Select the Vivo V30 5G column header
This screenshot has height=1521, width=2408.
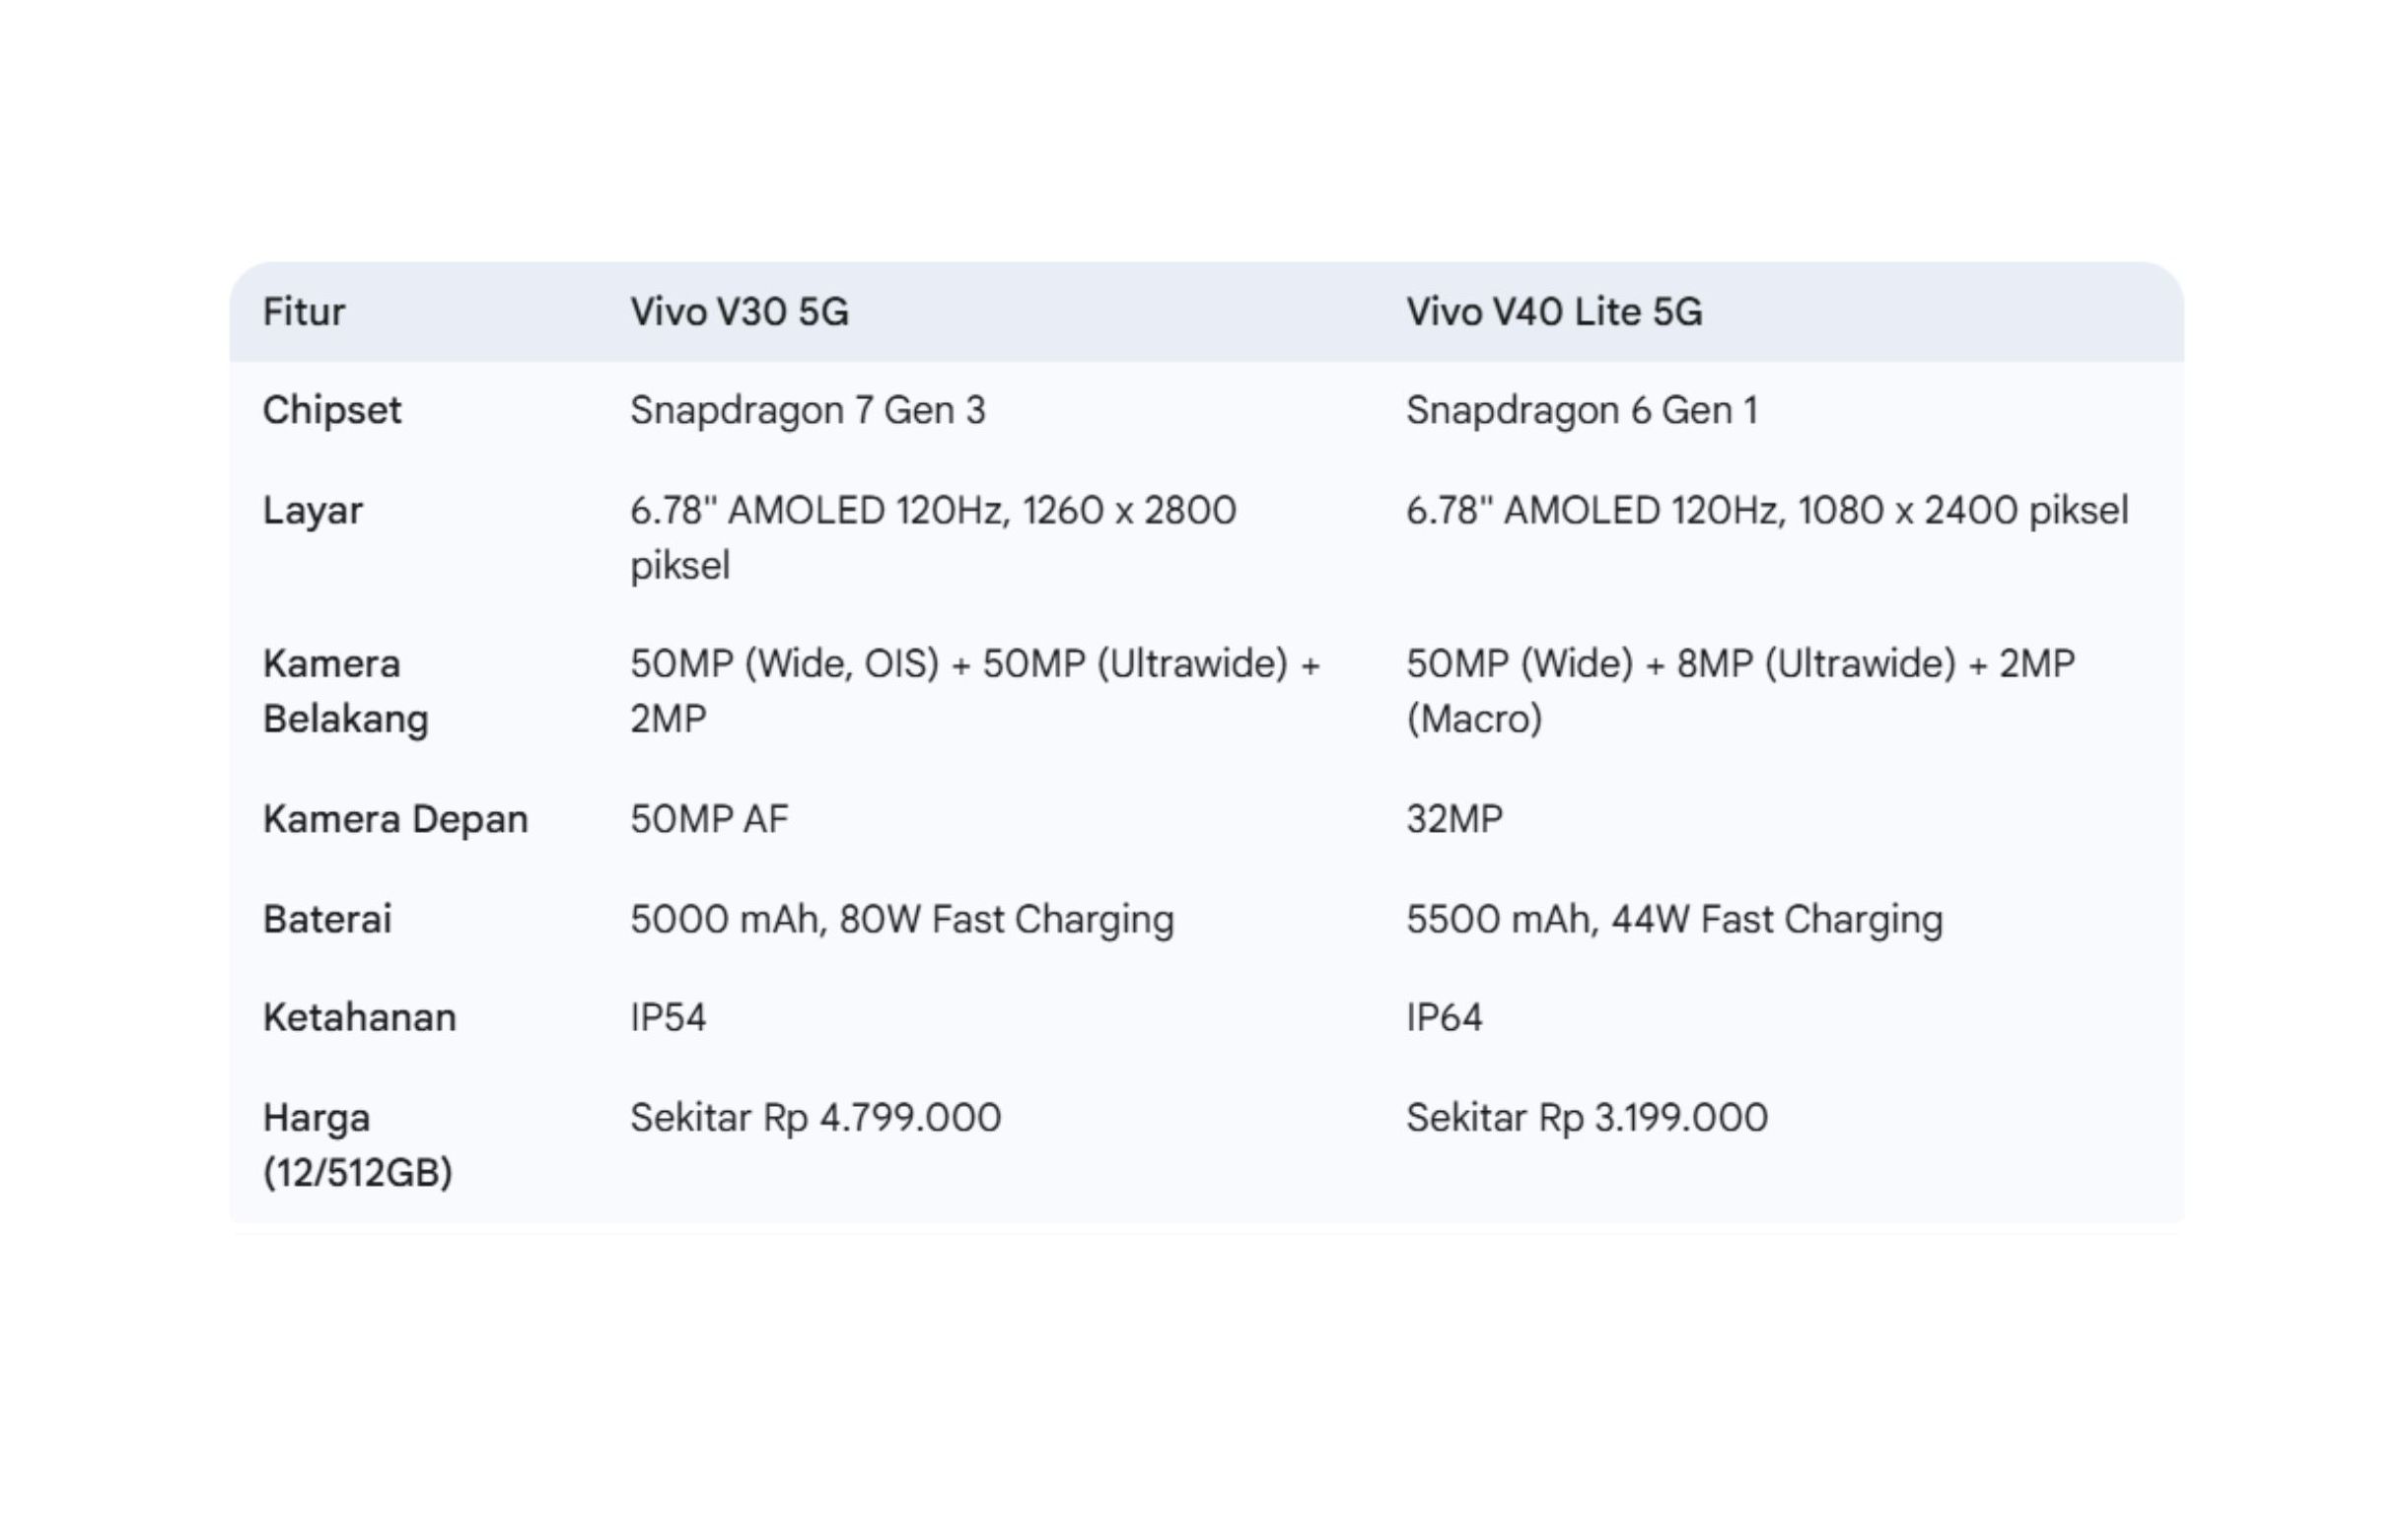tap(739, 311)
